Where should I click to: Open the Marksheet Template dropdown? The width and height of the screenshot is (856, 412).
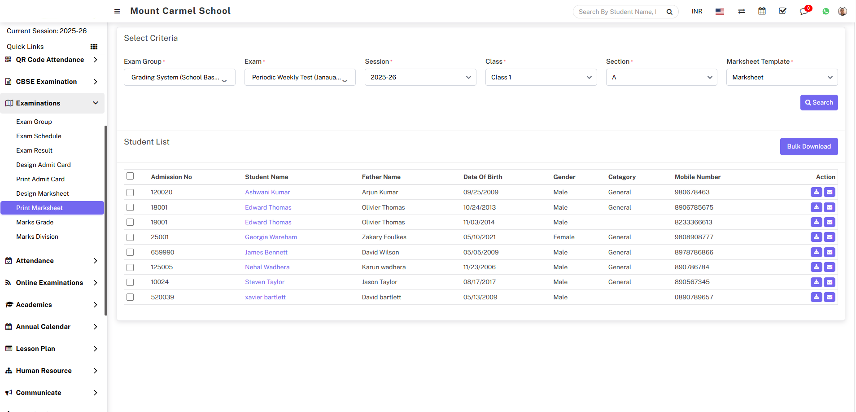[782, 77]
